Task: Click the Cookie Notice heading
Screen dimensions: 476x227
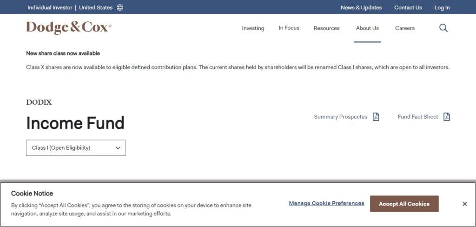Action: (32, 193)
